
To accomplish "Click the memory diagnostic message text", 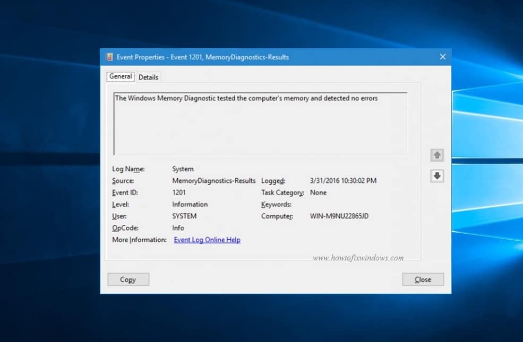I will click(246, 98).
